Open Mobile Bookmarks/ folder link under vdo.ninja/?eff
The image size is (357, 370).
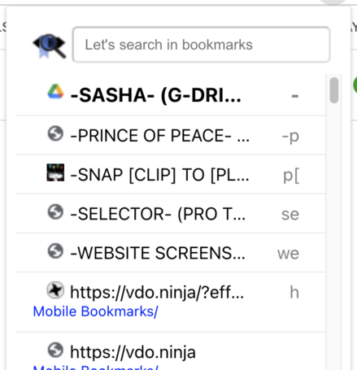pos(95,311)
